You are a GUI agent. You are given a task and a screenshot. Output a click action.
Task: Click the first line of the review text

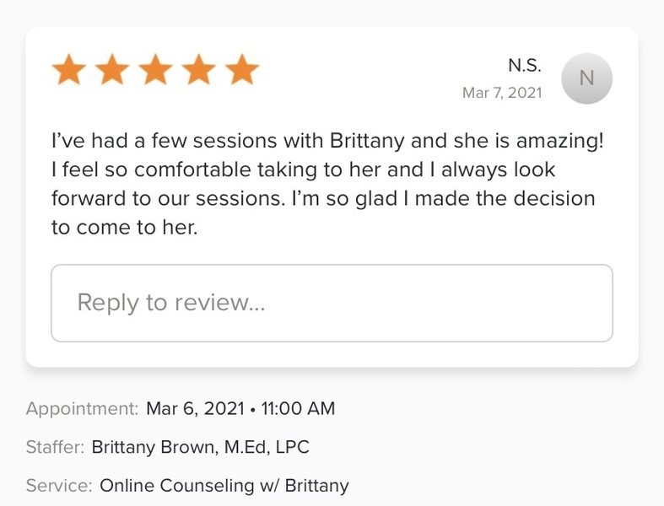(327, 141)
